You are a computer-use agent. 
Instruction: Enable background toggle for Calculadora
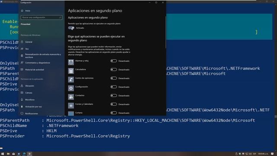pos(113,70)
